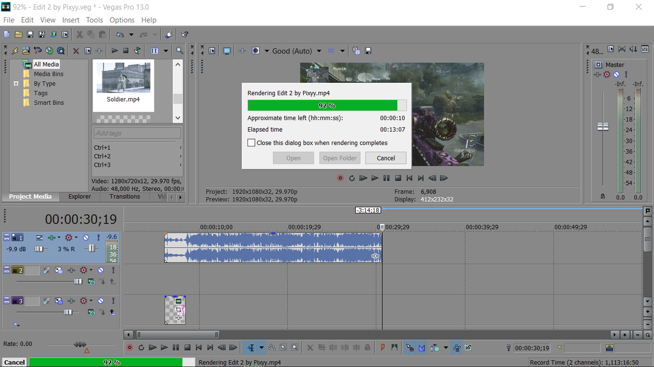
Task: Click the track 2 level slider handle
Action: (x=78, y=282)
